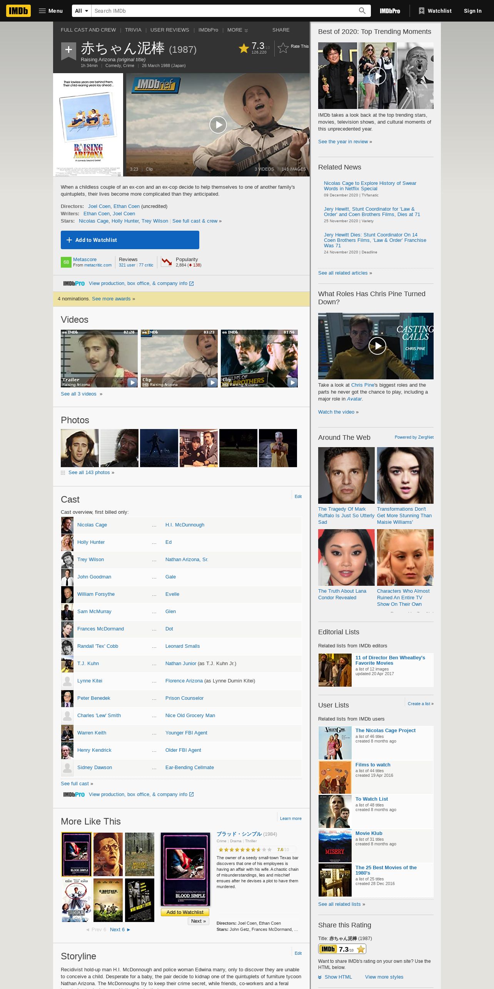Click the green Metascore 68 badge
The width and height of the screenshot is (494, 989).
pos(66,262)
